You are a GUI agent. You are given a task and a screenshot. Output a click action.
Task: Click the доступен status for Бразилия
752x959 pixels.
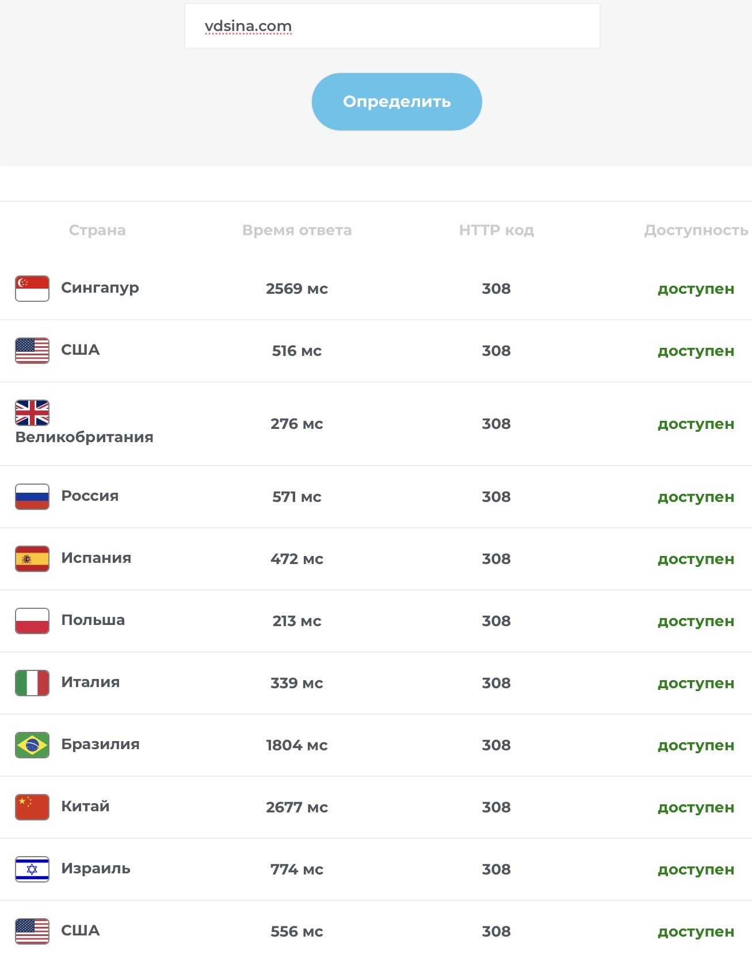pyautogui.click(x=696, y=745)
